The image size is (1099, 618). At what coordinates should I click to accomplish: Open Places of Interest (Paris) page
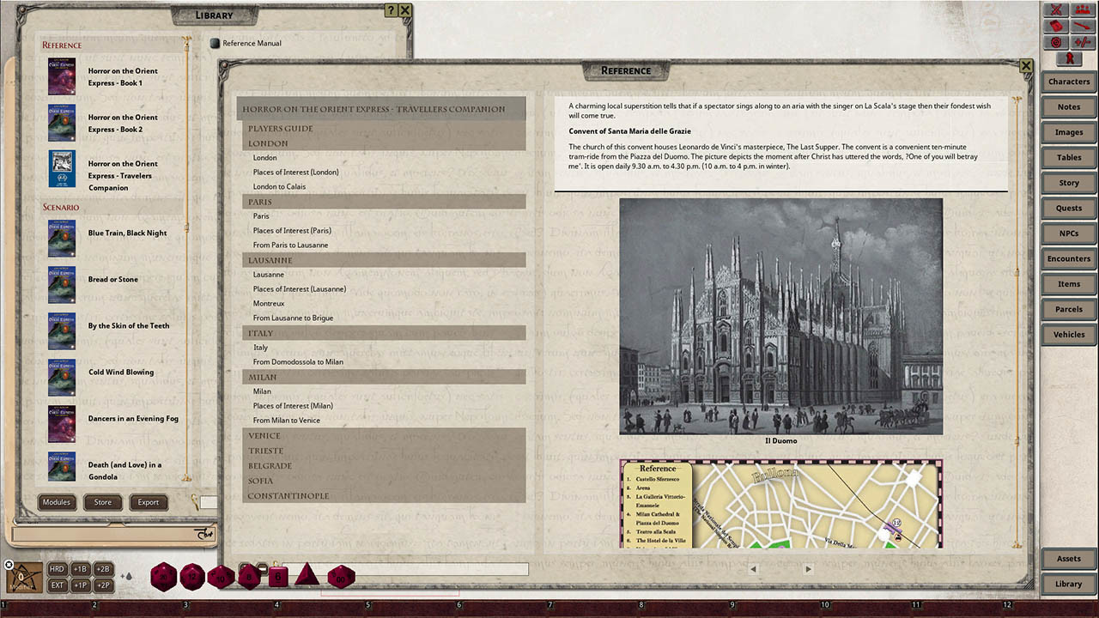tap(292, 230)
